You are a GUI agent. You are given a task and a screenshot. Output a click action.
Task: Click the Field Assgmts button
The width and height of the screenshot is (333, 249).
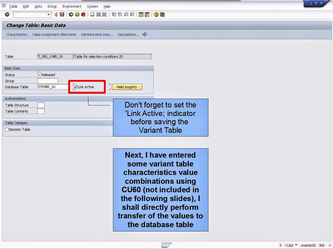click(x=127, y=87)
